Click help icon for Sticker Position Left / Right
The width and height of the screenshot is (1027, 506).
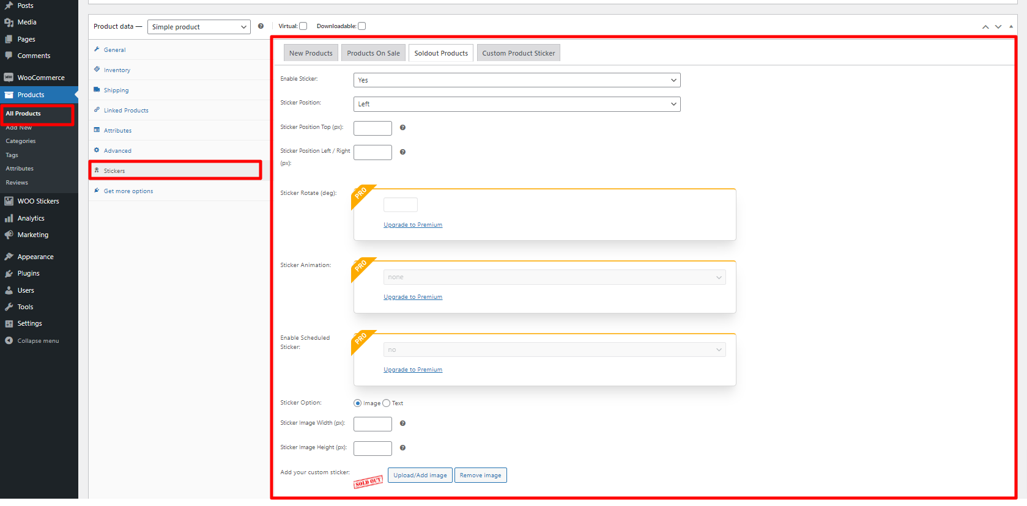pos(402,152)
